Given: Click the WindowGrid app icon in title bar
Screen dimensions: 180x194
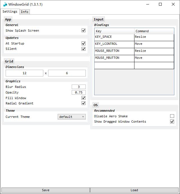Looking at the screenshot, I should coord(5,4).
